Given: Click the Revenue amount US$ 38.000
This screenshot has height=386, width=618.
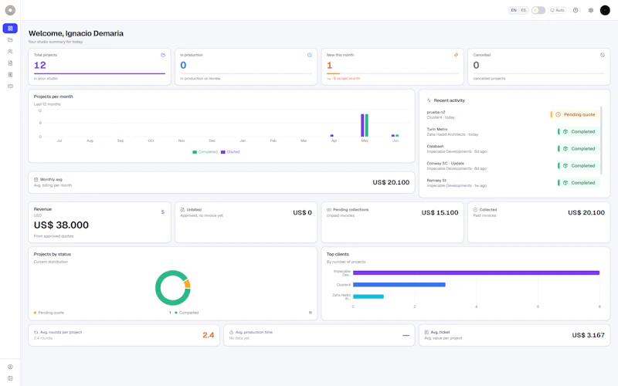Looking at the screenshot, I should tap(61, 225).
